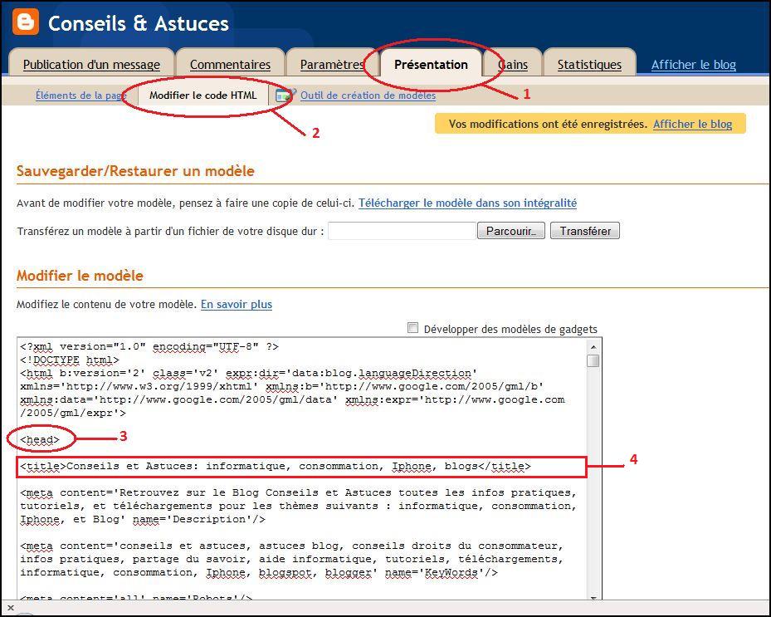The width and height of the screenshot is (771, 617).
Task: Enable Développer des modèles de gadgets checkbox
Action: click(x=412, y=328)
